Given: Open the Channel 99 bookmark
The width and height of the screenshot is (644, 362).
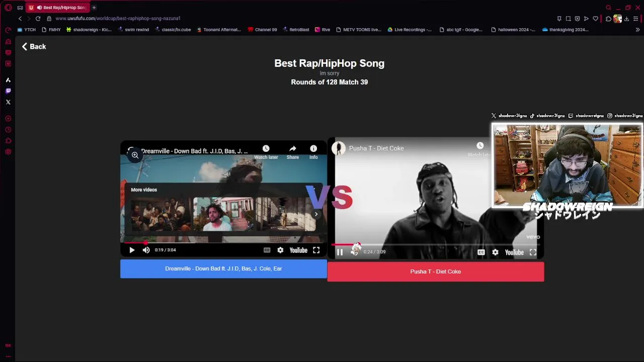Looking at the screenshot, I should (x=263, y=30).
